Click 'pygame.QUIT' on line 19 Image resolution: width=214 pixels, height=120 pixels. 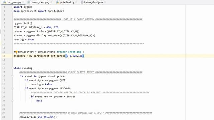(x=57, y=80)
